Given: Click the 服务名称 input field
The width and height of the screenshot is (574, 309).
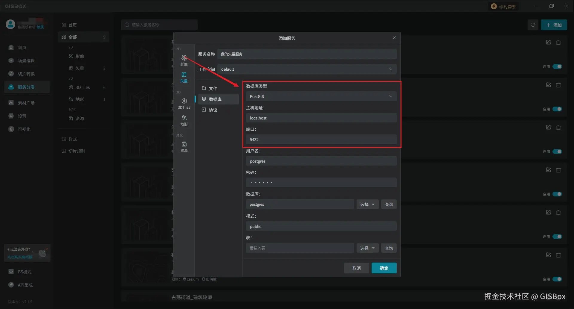Looking at the screenshot, I should [x=307, y=54].
